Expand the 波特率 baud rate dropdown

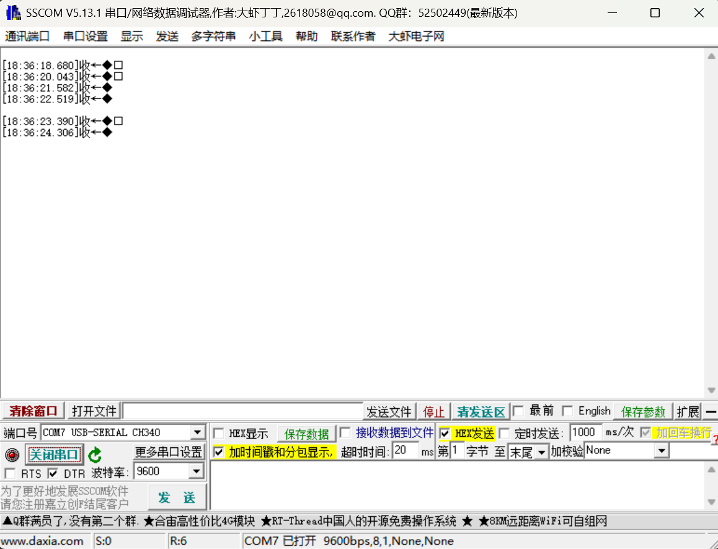(197, 471)
